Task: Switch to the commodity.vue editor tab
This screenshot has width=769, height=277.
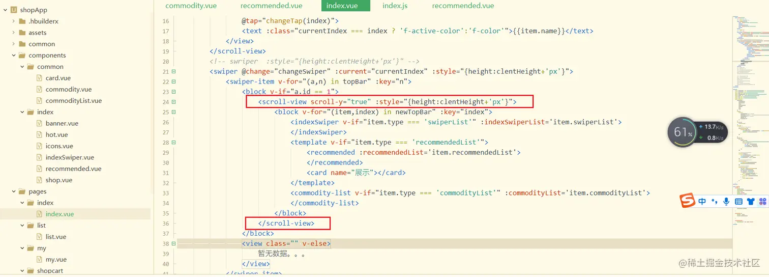Action: [191, 6]
